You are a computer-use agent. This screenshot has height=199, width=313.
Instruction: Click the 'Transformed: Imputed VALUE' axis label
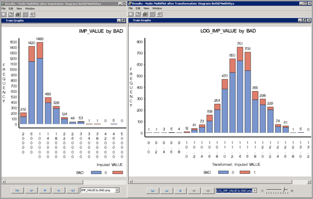[236, 165]
